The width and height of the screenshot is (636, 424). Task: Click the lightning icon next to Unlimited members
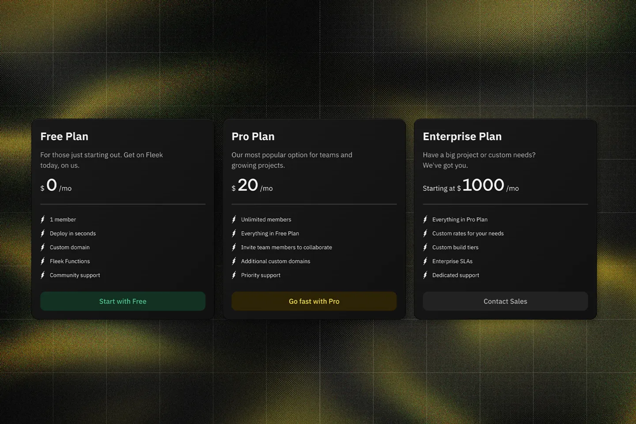[x=234, y=219]
